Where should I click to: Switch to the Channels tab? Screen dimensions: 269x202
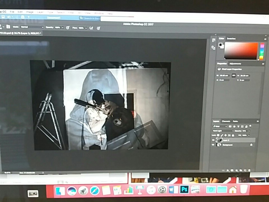coord(226,121)
